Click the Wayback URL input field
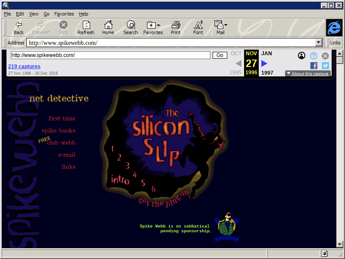This screenshot has height=259, width=345. click(110, 55)
